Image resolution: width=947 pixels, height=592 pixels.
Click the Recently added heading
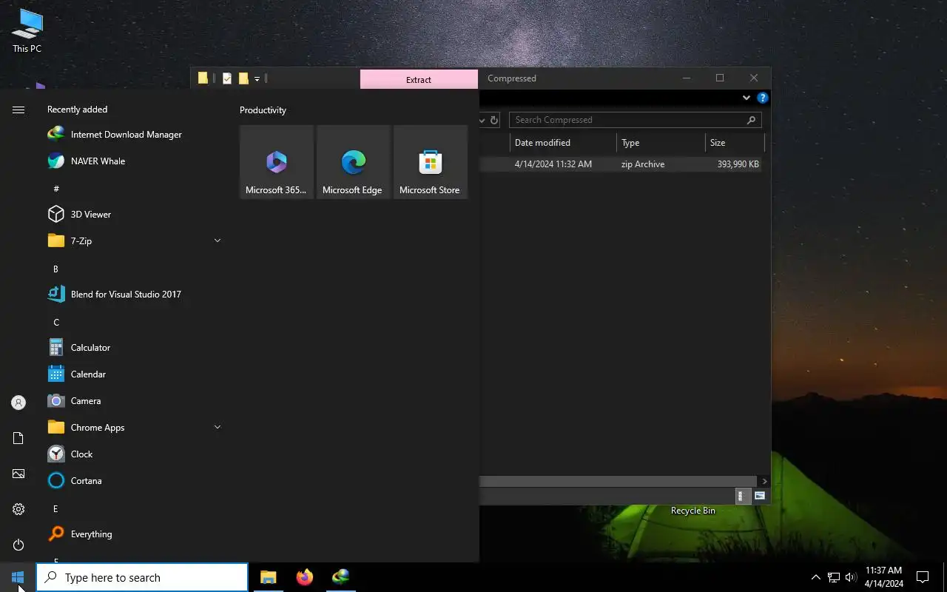[x=77, y=110]
